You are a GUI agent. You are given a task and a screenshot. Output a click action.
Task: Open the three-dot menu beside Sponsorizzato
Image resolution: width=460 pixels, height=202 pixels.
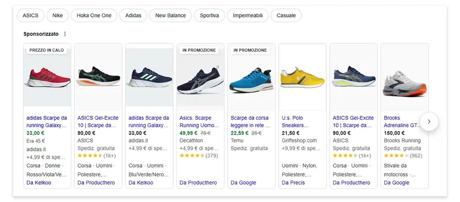coord(65,34)
